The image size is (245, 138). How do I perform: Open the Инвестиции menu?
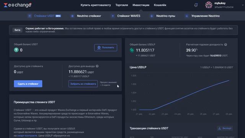tap(141, 5)
